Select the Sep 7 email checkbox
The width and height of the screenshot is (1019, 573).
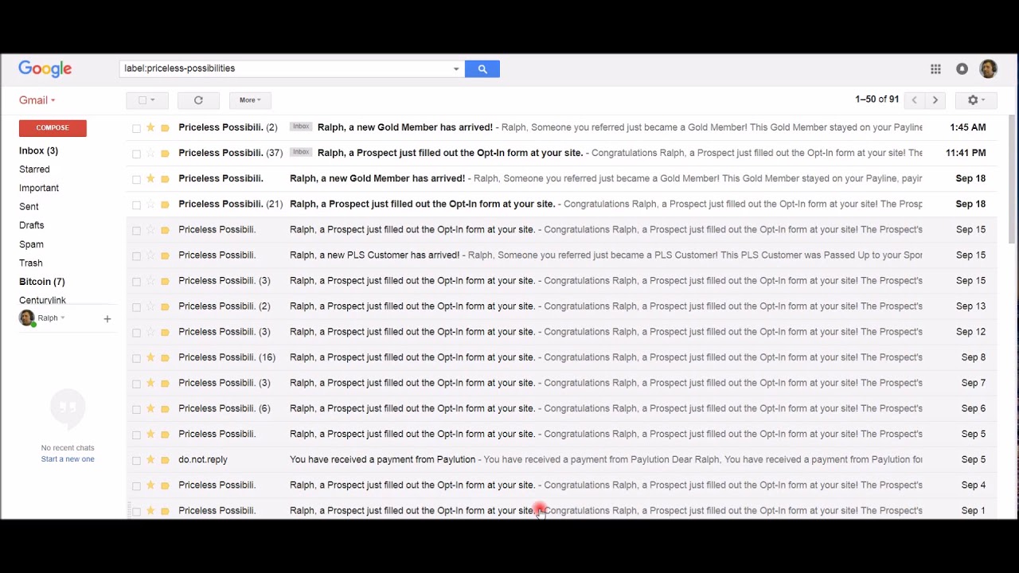tap(136, 383)
